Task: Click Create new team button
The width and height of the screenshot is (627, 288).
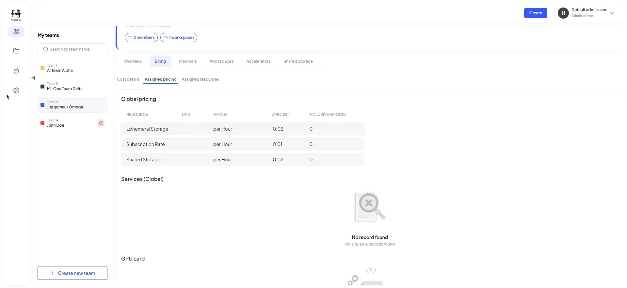Action: (x=72, y=273)
